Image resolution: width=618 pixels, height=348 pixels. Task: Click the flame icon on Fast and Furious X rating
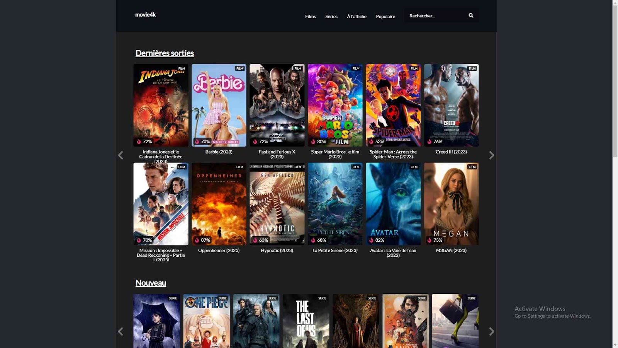(x=255, y=142)
